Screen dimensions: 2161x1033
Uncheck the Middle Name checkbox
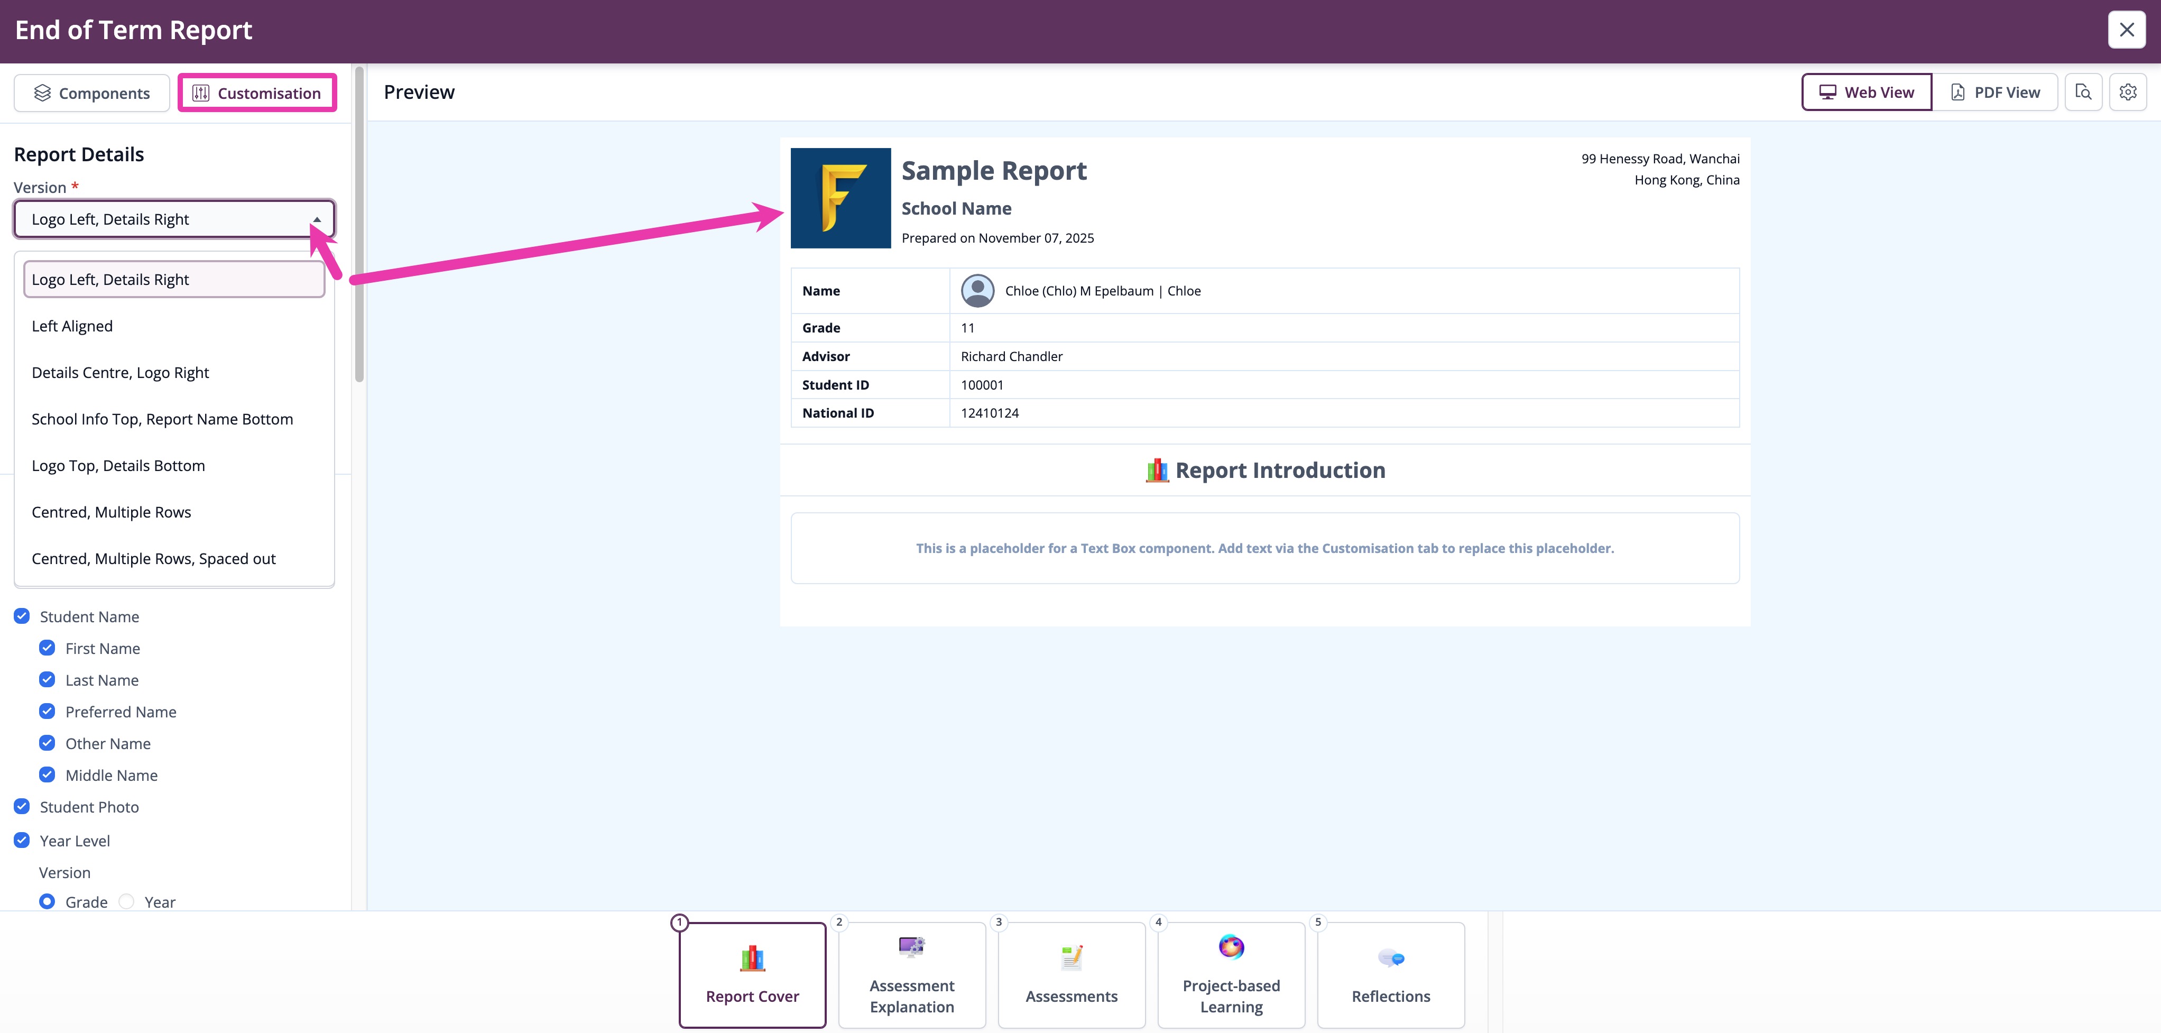click(47, 774)
